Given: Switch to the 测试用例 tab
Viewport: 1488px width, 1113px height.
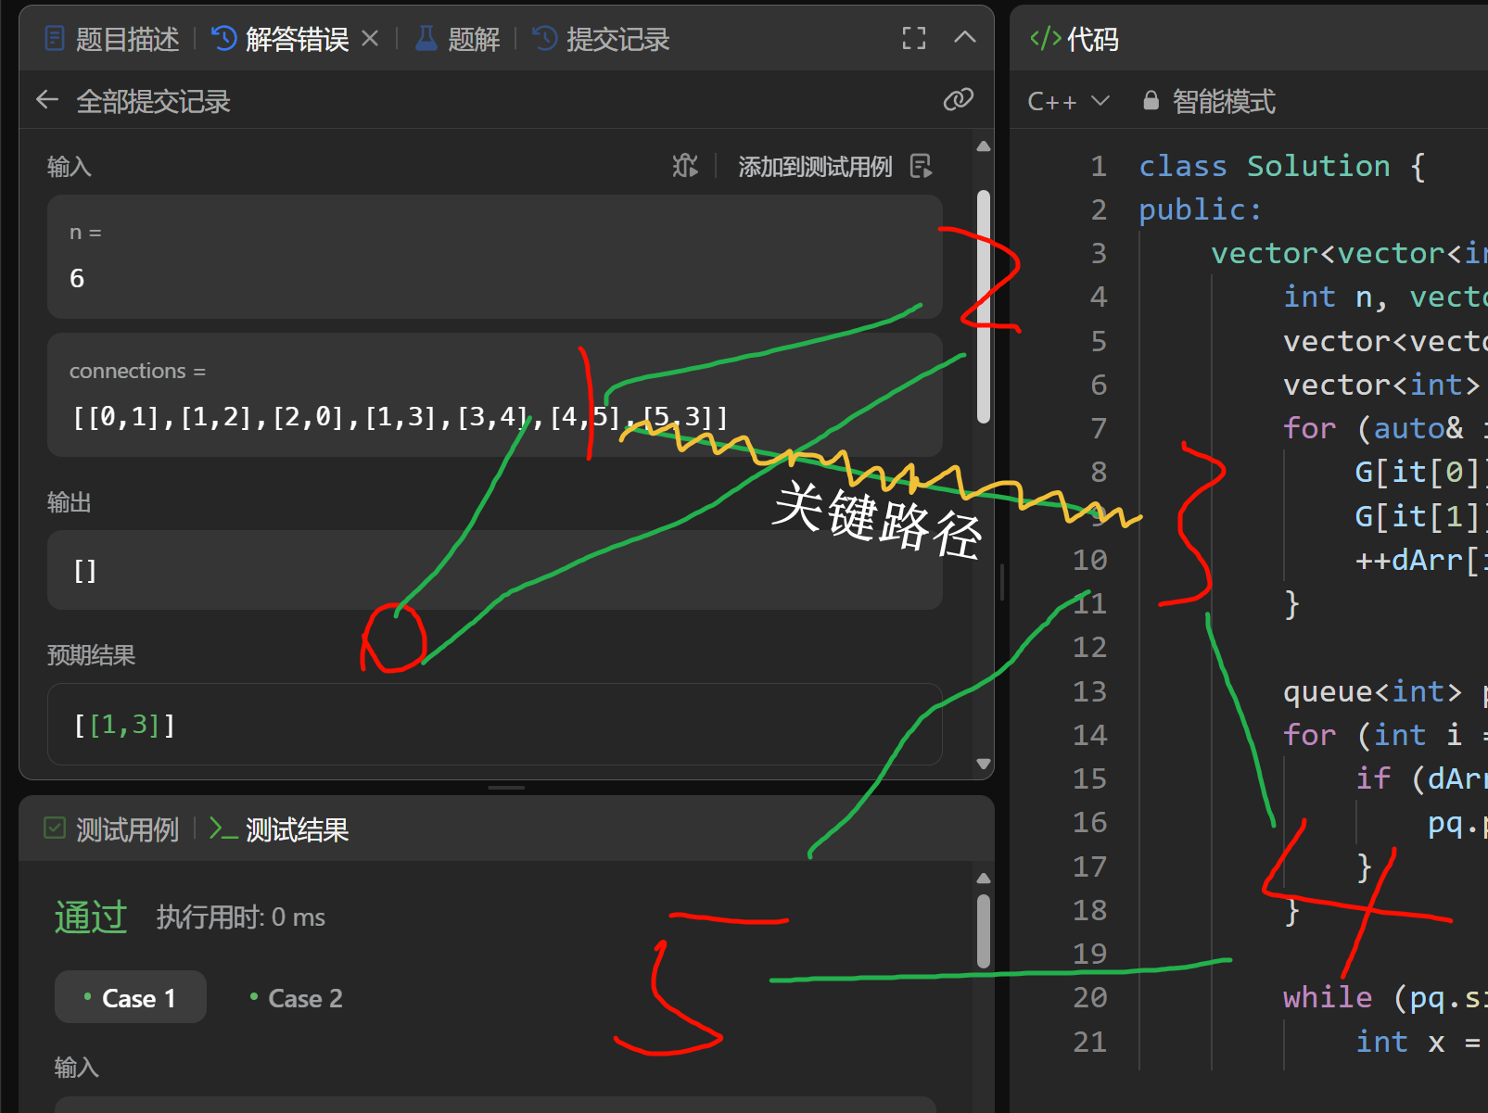Looking at the screenshot, I should click(x=112, y=829).
